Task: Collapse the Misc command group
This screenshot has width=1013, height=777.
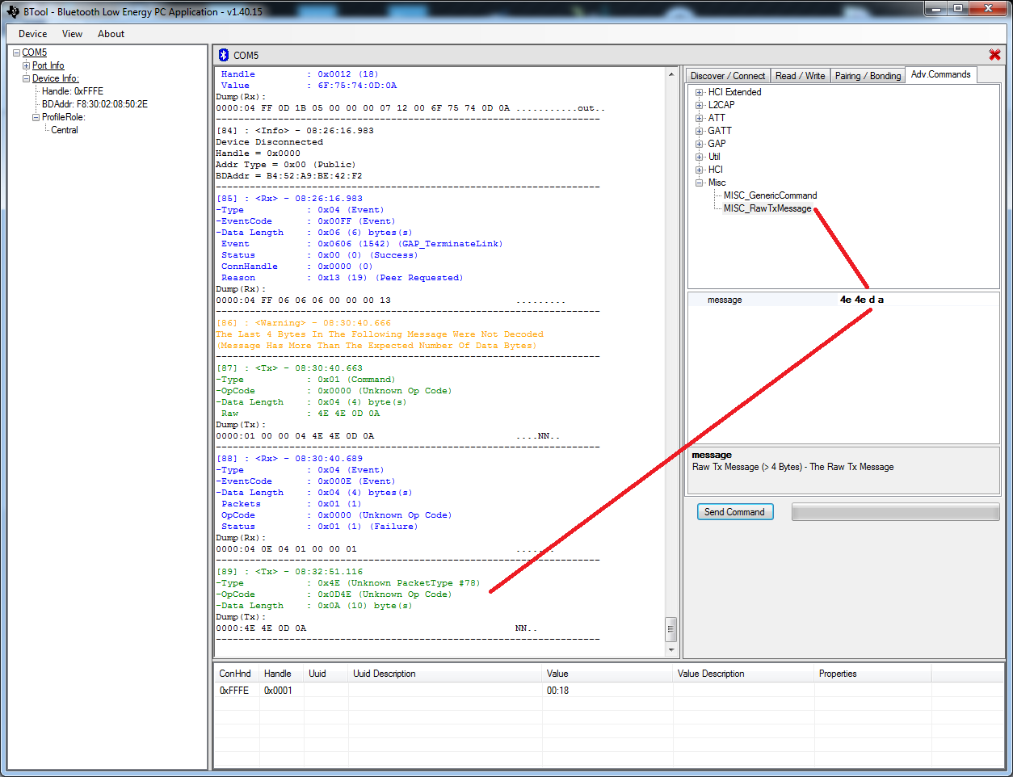Action: 700,183
